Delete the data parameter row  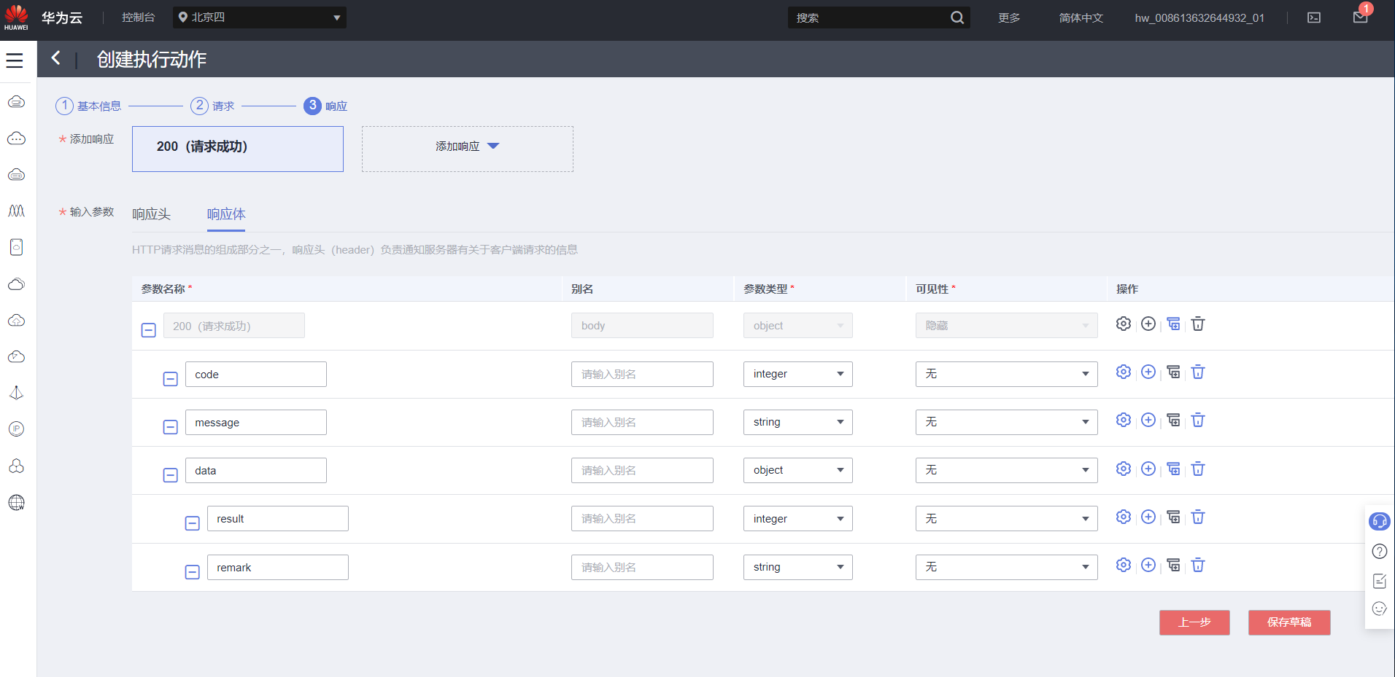tap(1198, 469)
